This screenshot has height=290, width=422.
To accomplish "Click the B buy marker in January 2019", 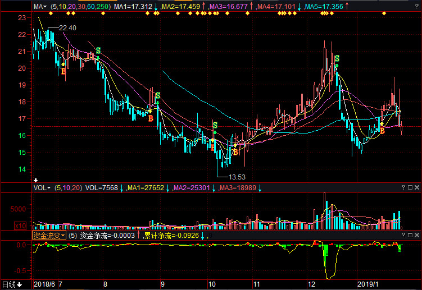I will 382,130.
